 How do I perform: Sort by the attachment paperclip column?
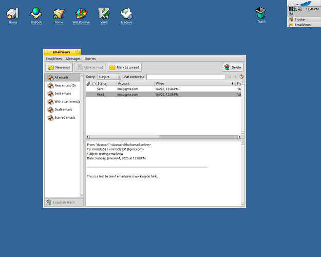pyautogui.click(x=88, y=83)
